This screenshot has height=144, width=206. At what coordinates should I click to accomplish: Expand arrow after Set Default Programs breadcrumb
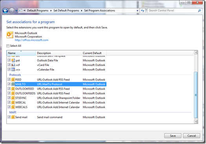coord(82,11)
